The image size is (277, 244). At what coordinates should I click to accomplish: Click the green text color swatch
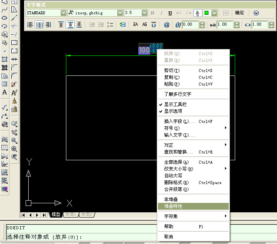click(x=207, y=13)
